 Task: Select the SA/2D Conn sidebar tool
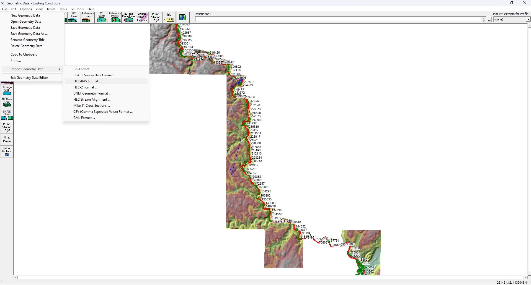(7, 115)
